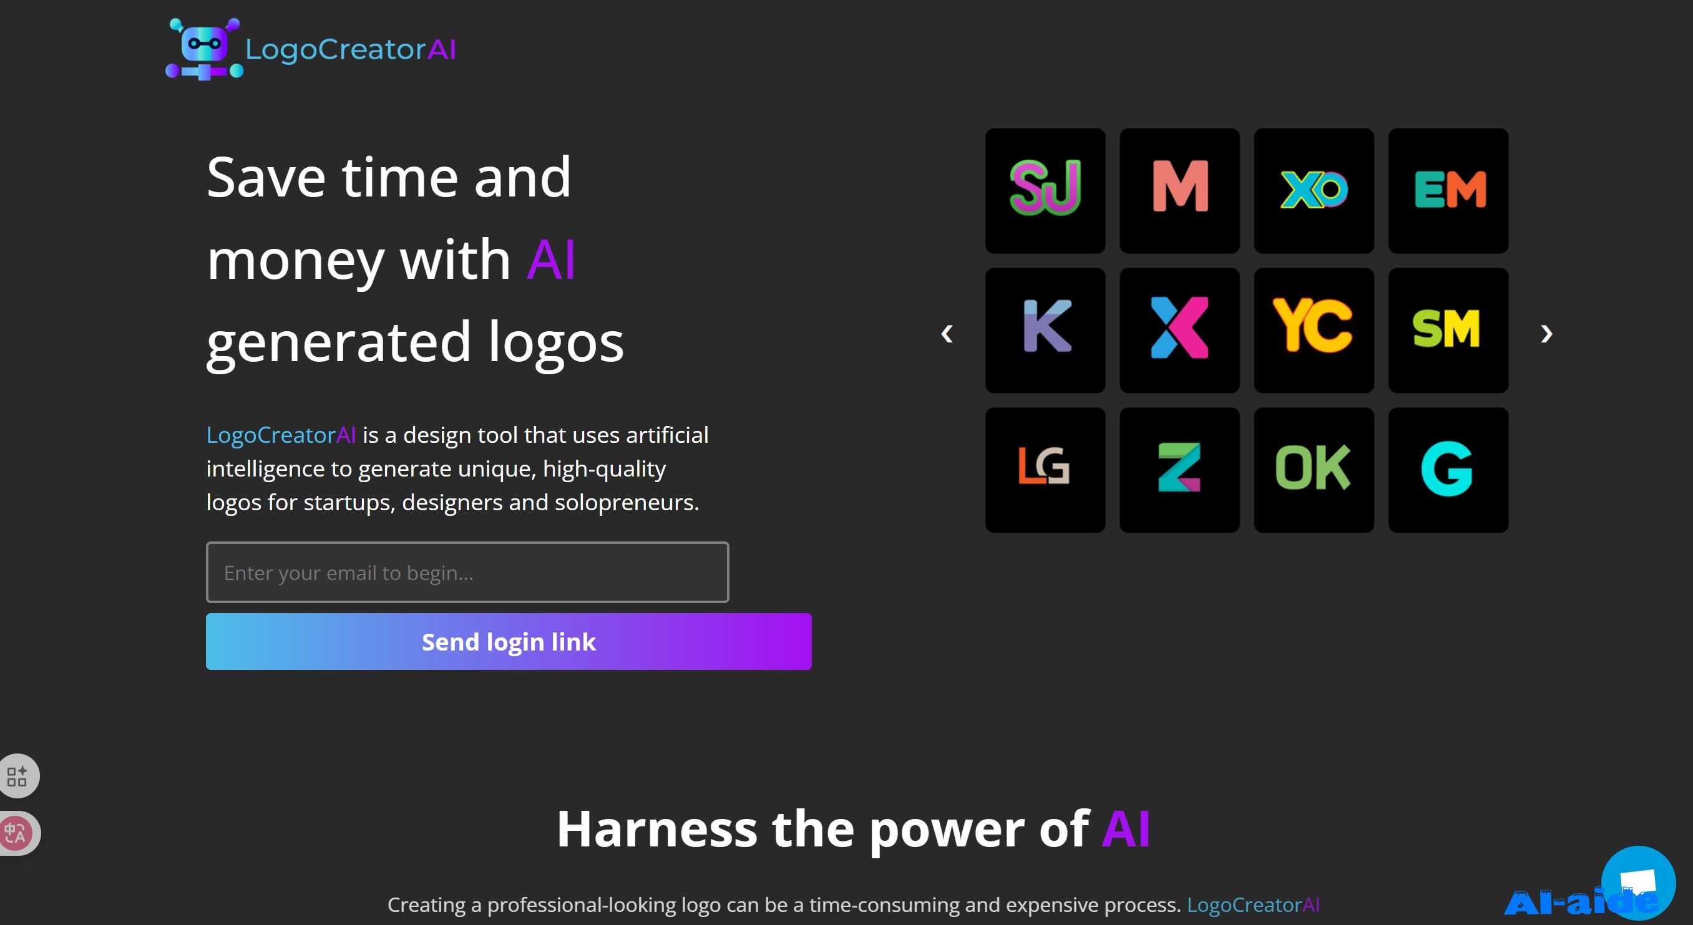Viewport: 1693px width, 925px height.
Task: Focus the email input field
Action: tap(467, 572)
